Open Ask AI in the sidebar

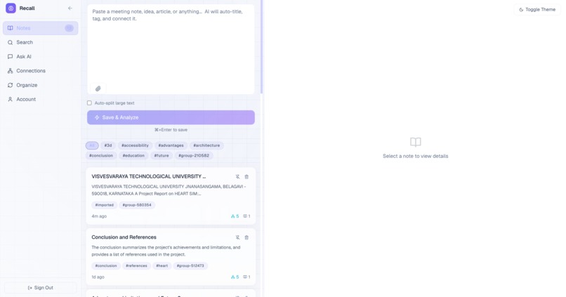tap(41, 57)
